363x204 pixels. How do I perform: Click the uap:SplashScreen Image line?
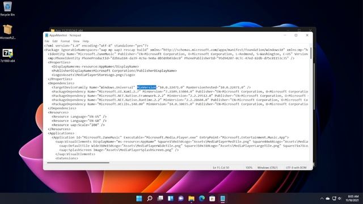point(119,150)
